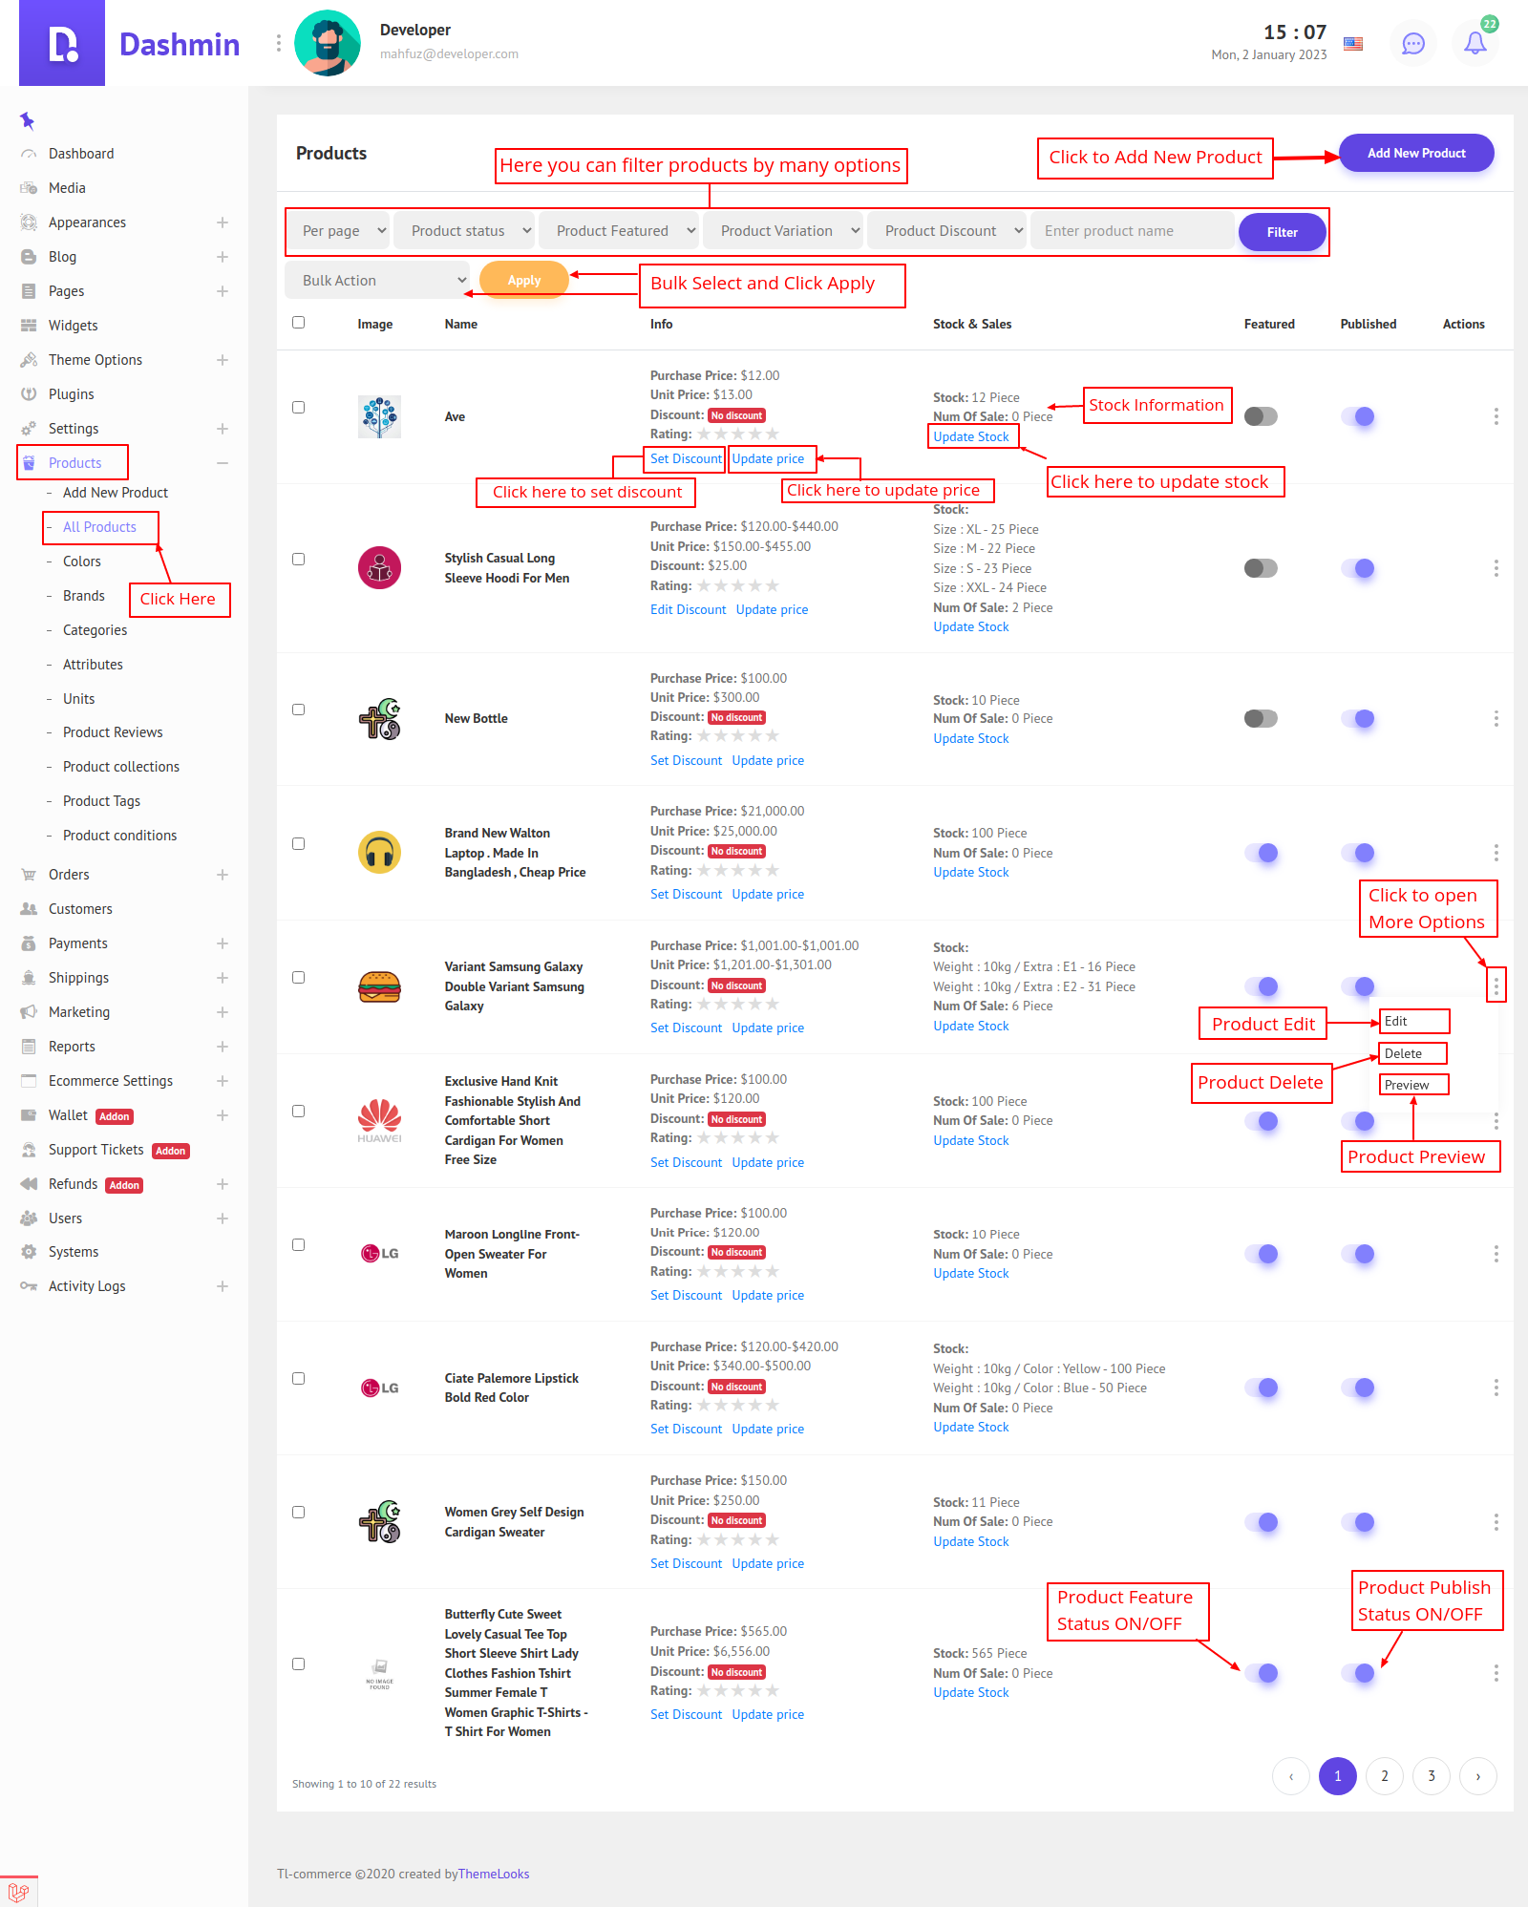Click the Add New Product button
The width and height of the screenshot is (1528, 1907).
[1415, 153]
